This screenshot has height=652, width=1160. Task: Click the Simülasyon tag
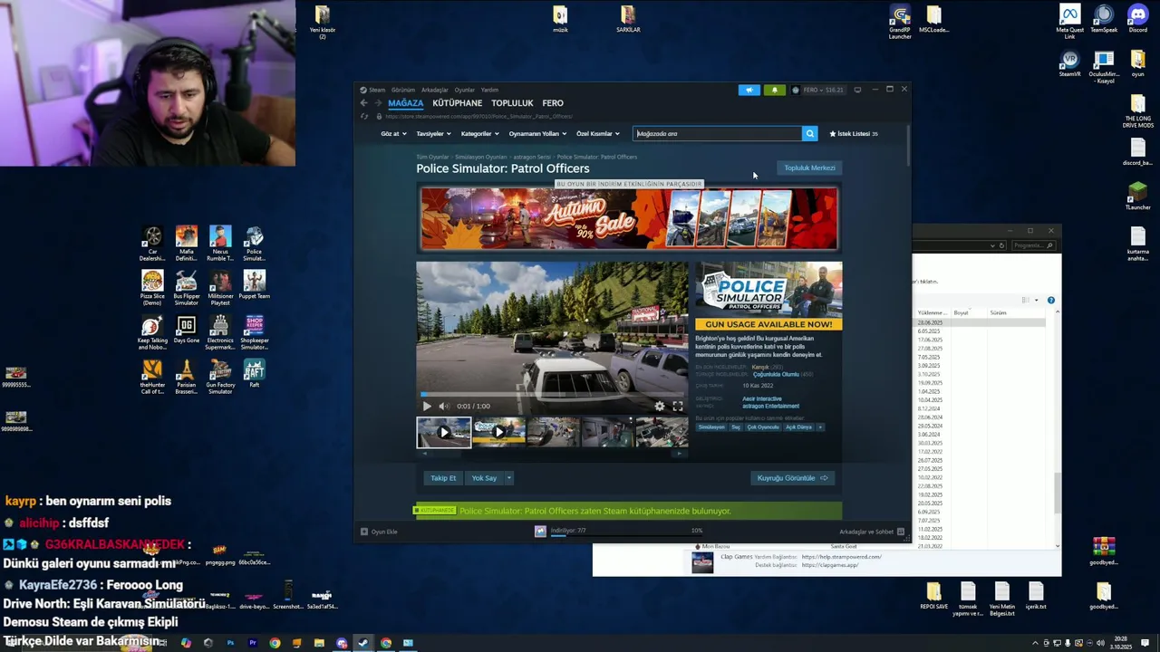[711, 427]
